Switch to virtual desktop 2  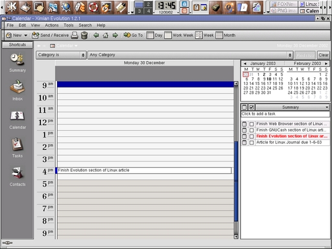pyautogui.click(x=148, y=4)
